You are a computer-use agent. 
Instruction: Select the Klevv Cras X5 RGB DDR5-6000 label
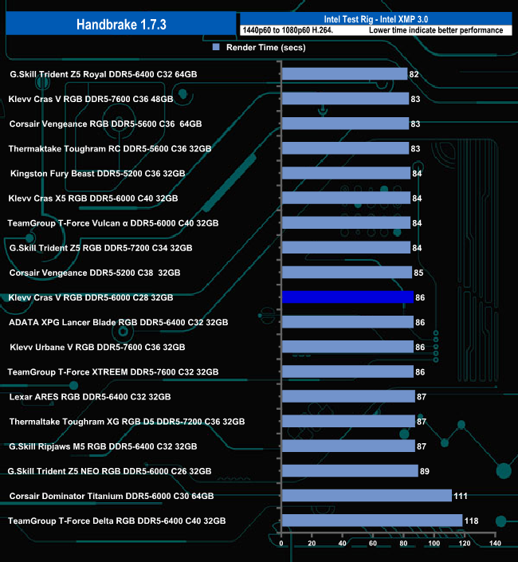pyautogui.click(x=93, y=198)
